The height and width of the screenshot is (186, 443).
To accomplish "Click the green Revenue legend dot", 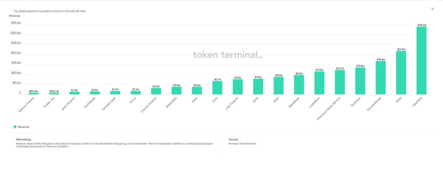I will [x=15, y=127].
